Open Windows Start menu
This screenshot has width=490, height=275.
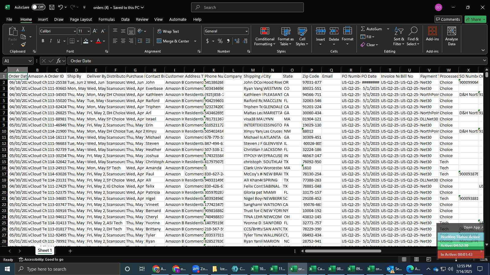tap(7, 269)
